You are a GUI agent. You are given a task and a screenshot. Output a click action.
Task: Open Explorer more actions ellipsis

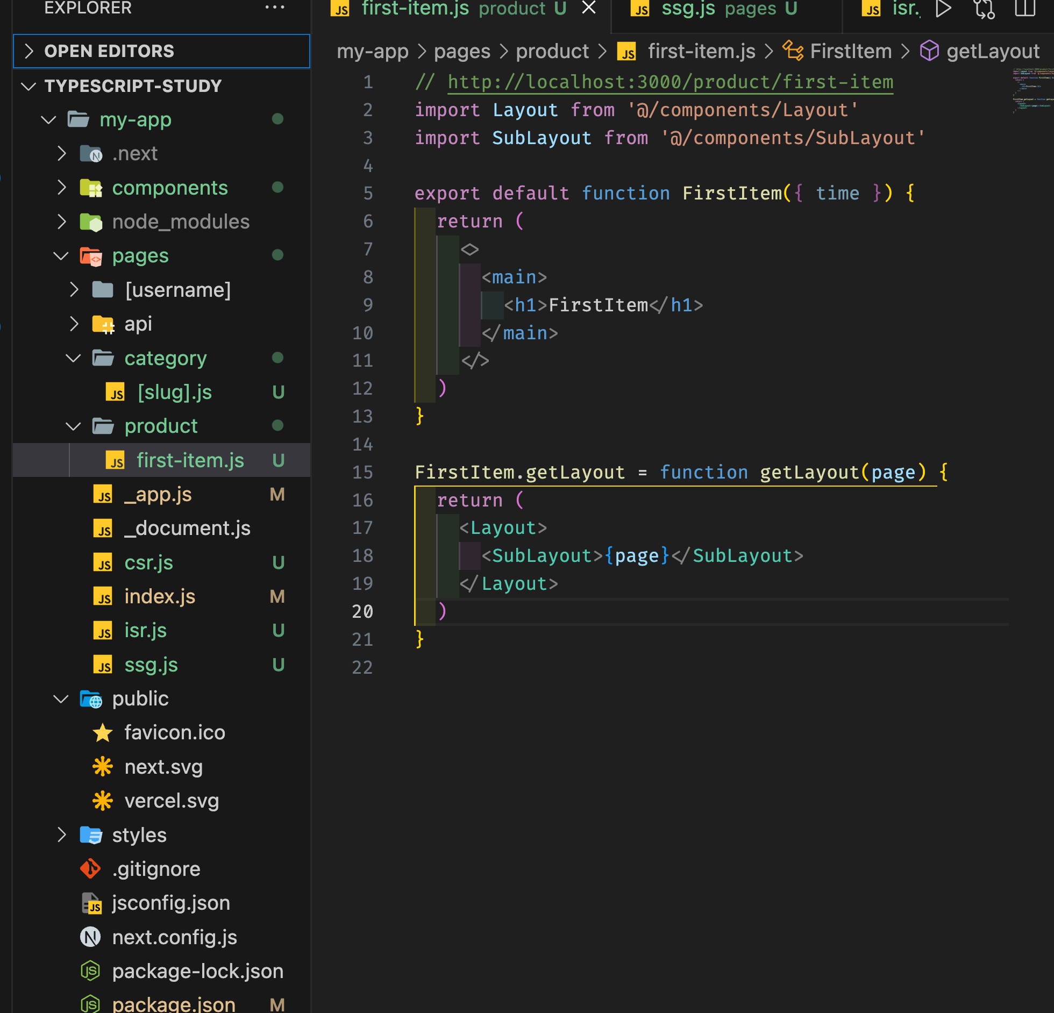275,8
